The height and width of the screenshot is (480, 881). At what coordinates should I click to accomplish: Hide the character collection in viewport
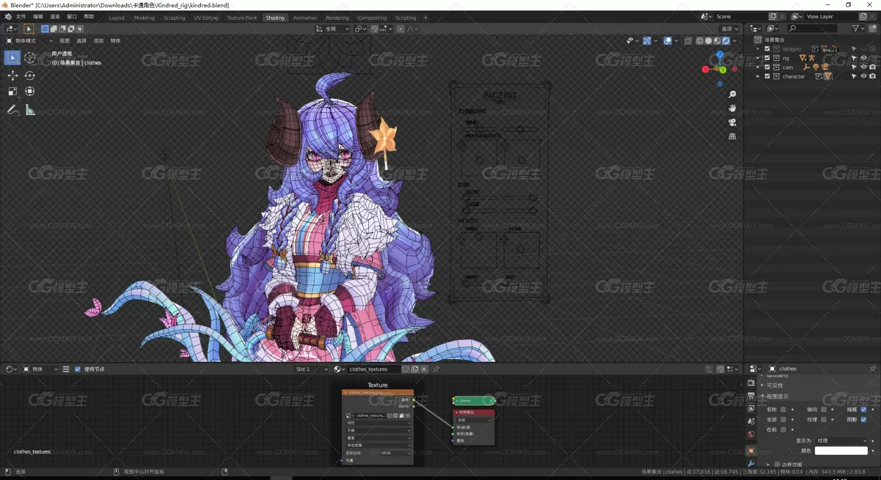tap(863, 76)
